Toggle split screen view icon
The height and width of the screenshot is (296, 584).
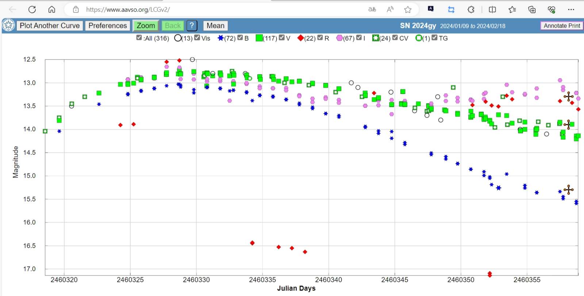(x=492, y=9)
